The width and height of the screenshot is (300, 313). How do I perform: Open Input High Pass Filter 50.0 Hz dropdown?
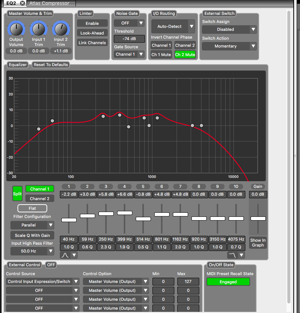click(32, 251)
